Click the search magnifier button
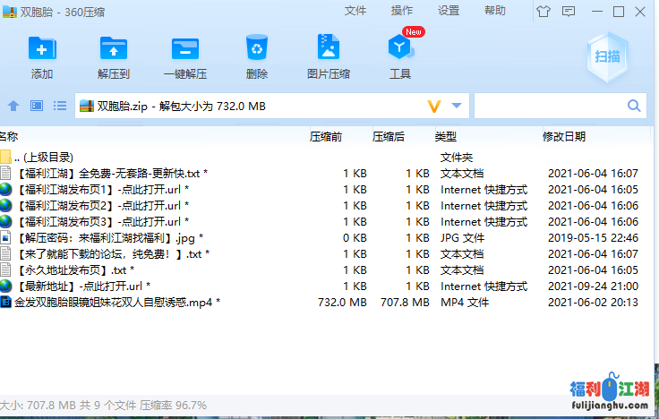 [634, 106]
